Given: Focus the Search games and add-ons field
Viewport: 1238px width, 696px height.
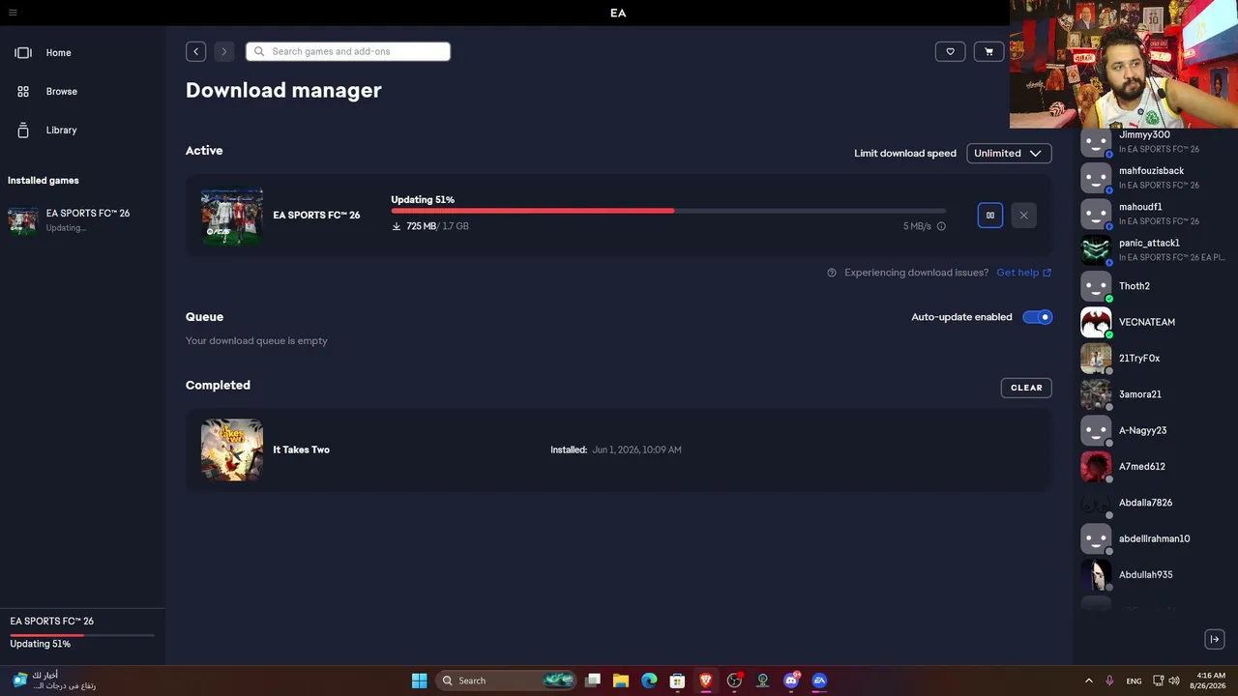Looking at the screenshot, I should pyautogui.click(x=348, y=51).
